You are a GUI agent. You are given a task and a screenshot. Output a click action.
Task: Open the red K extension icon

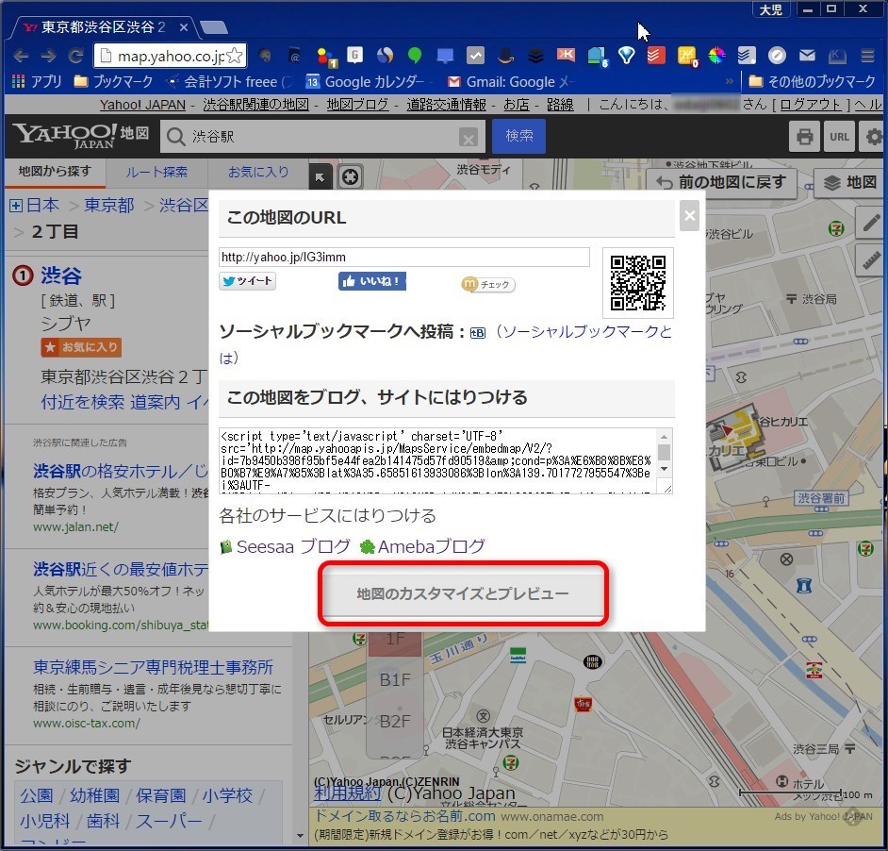coord(566,55)
